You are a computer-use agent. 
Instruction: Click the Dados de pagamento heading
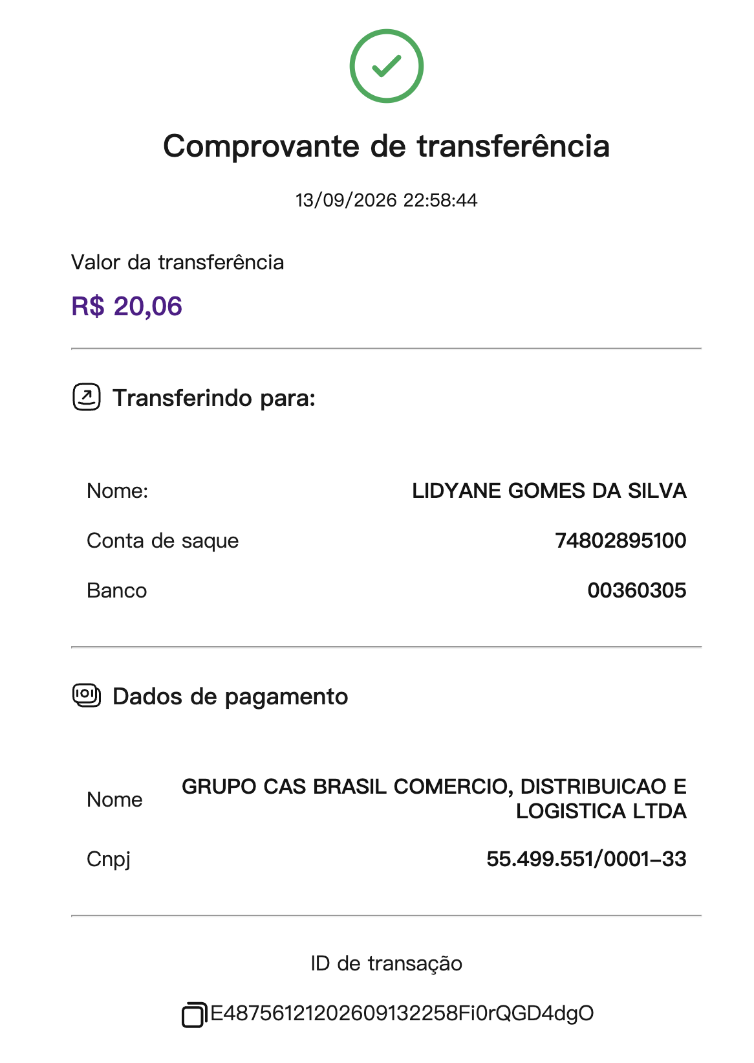click(x=230, y=697)
